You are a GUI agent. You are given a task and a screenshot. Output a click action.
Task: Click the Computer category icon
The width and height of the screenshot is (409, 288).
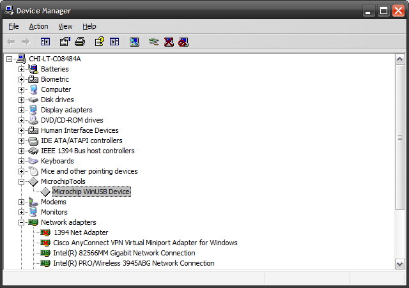click(33, 89)
